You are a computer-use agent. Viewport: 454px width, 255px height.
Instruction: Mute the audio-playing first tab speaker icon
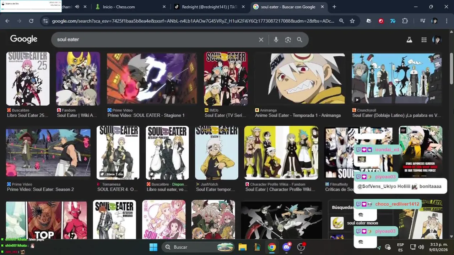click(77, 7)
